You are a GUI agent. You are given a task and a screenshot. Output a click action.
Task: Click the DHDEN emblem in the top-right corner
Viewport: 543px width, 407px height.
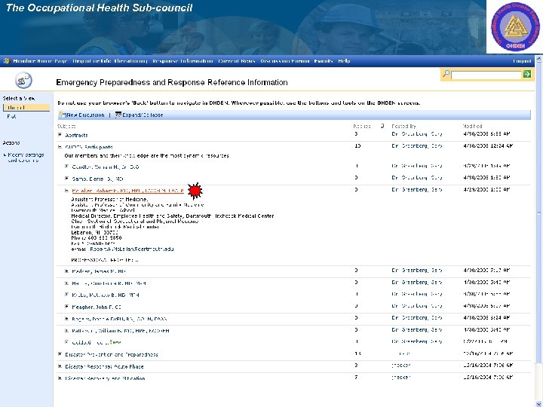coord(514,27)
